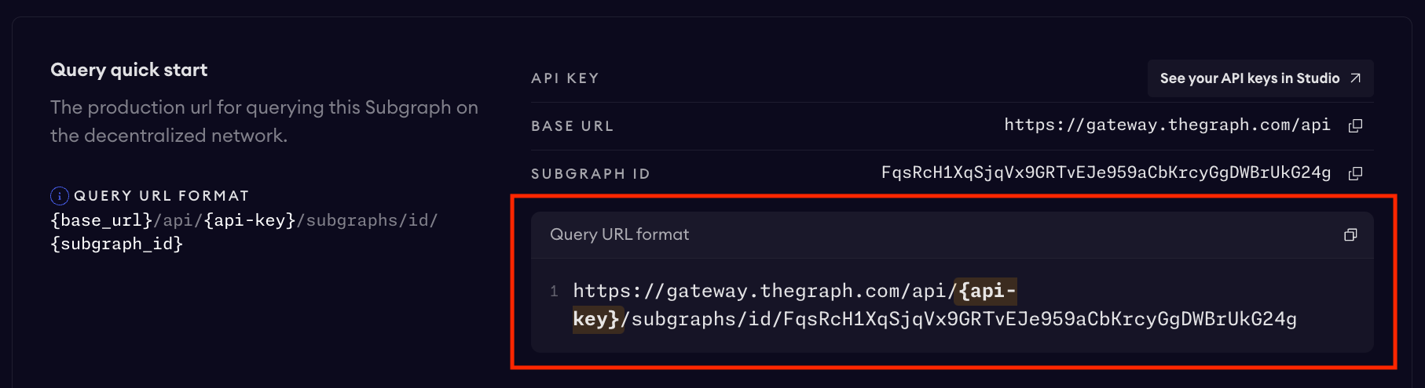This screenshot has width=1425, height=388.
Task: Click line number 1 in code block
Action: [554, 292]
